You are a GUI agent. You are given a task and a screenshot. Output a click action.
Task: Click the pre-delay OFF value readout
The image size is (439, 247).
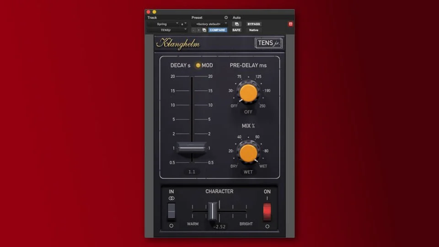248,112
